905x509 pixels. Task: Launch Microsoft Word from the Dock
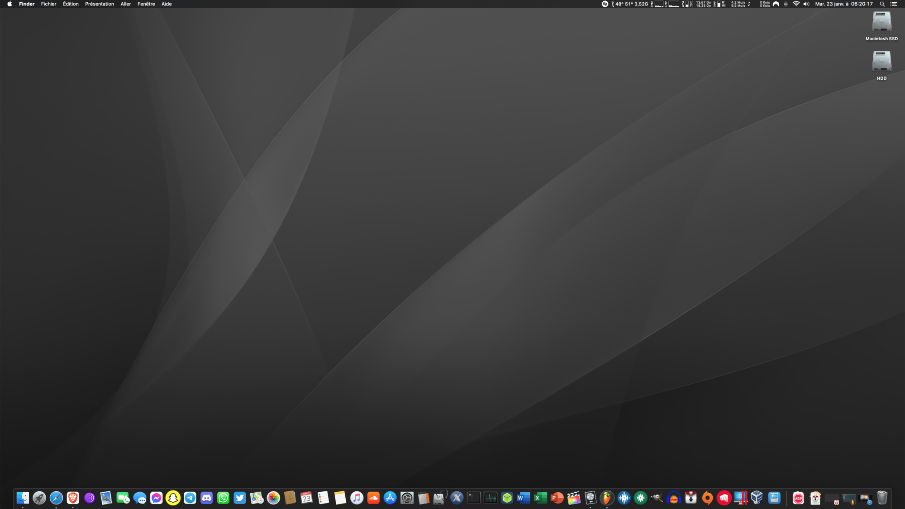(524, 498)
